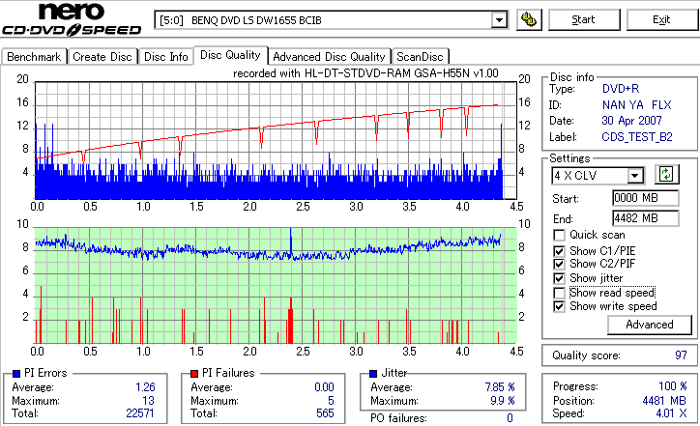Enable the Show read speed checkbox
The width and height of the screenshot is (700, 426).
559,293
